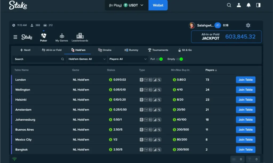This screenshot has height=163, width=273.
Task: Click the USDT currency coin icon
Action: coord(126,5)
